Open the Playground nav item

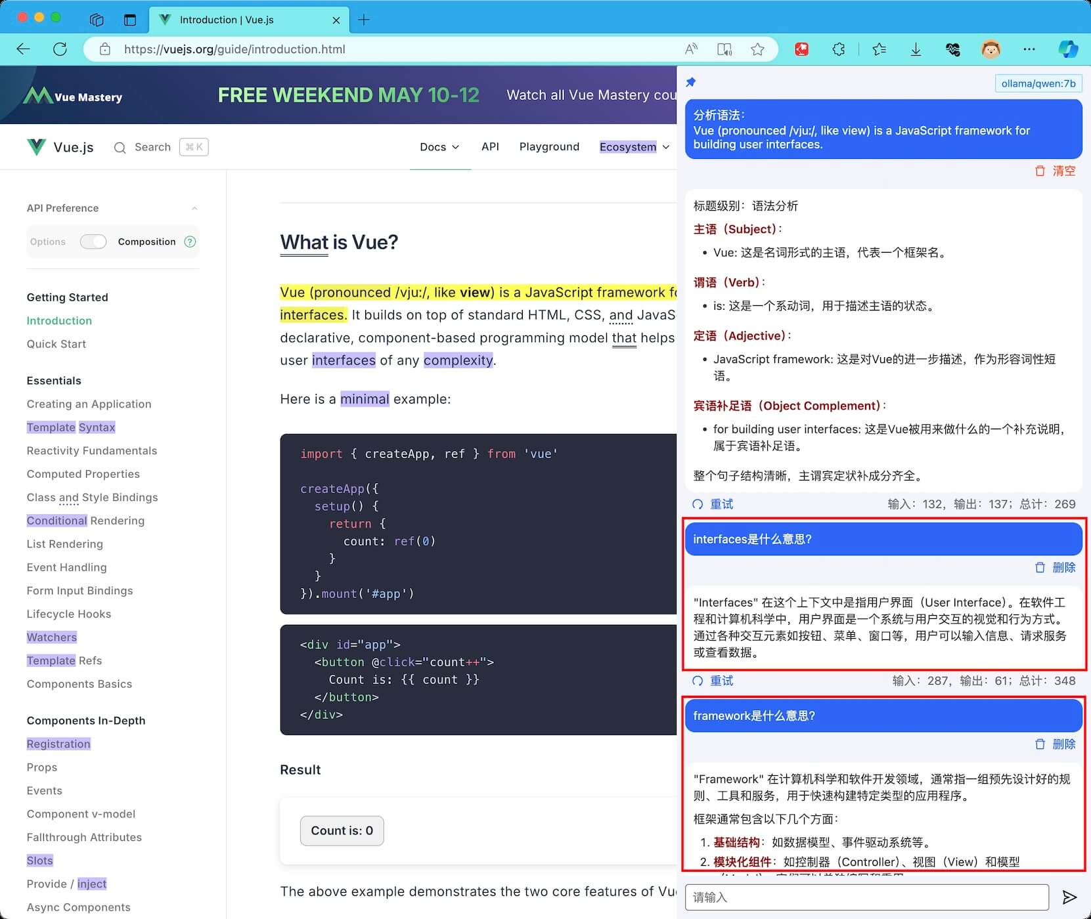(549, 147)
